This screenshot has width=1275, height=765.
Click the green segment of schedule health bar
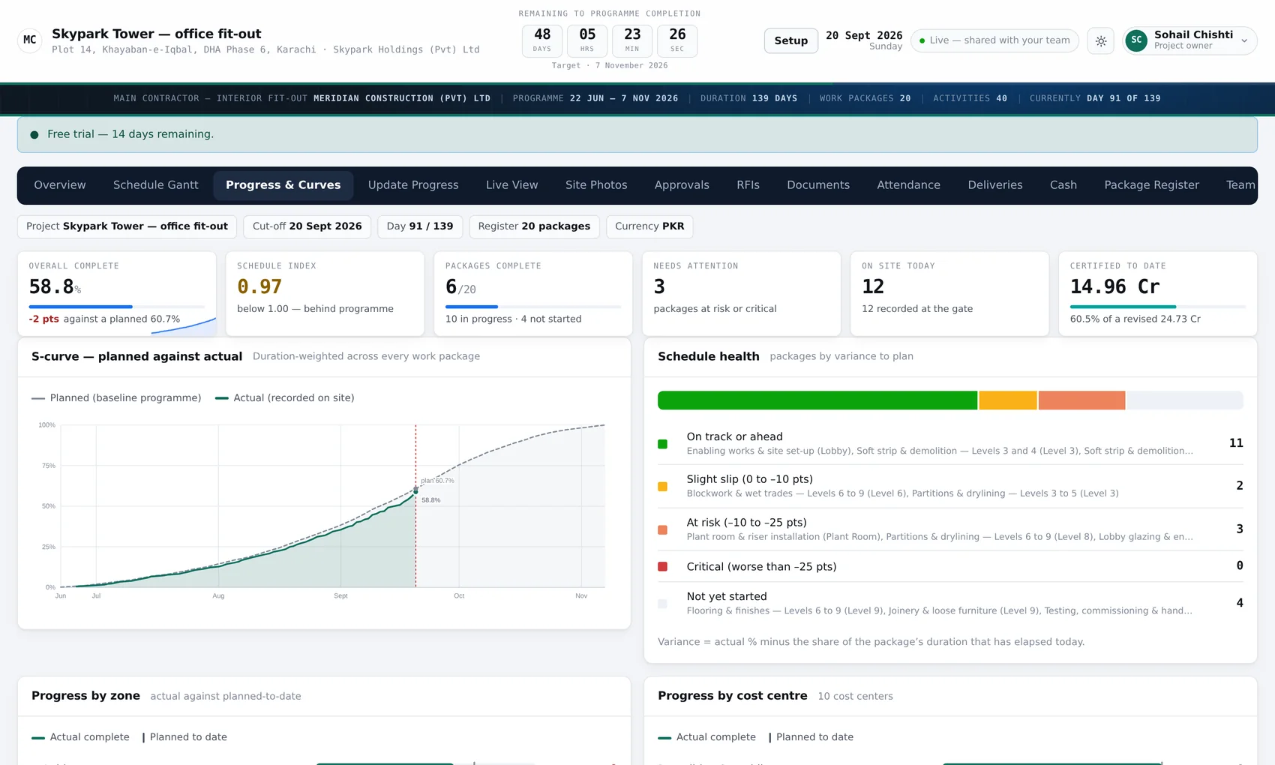[817, 400]
